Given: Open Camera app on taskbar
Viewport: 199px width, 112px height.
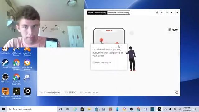Looking at the screenshot, I should (x=104, y=109).
